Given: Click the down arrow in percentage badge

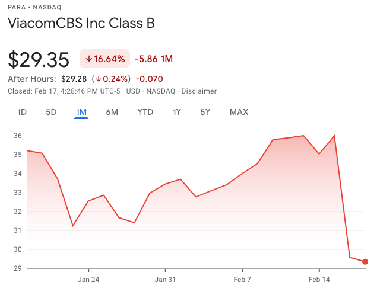Looking at the screenshot, I should pyautogui.click(x=89, y=59).
